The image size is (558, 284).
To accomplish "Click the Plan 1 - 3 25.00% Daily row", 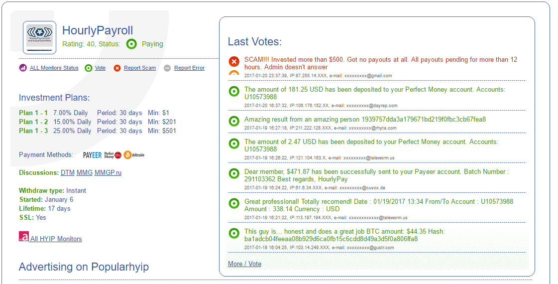I will coord(98,131).
